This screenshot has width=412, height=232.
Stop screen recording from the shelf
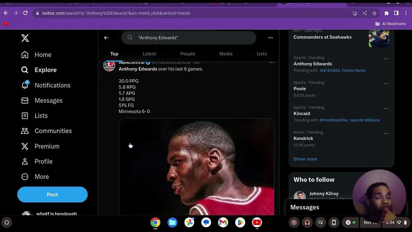[x=294, y=222]
